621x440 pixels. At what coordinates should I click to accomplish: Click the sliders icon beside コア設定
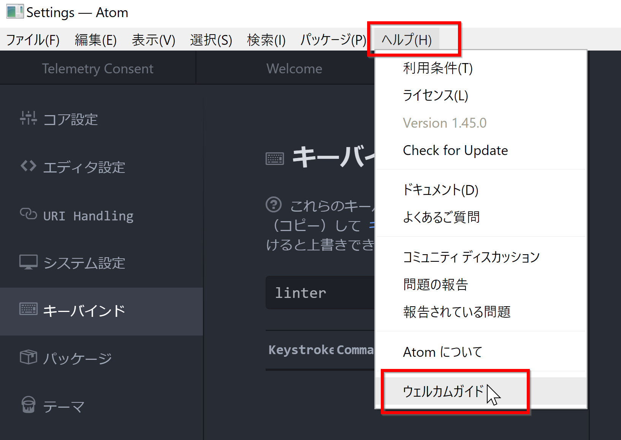point(29,118)
